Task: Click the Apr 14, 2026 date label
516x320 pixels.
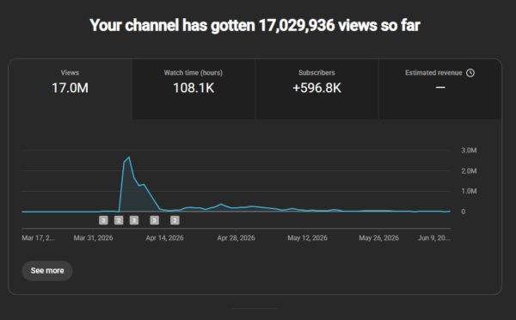Action: pyautogui.click(x=164, y=237)
